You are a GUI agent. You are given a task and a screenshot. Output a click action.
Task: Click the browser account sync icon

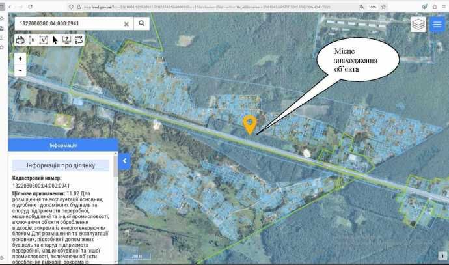pos(425,7)
